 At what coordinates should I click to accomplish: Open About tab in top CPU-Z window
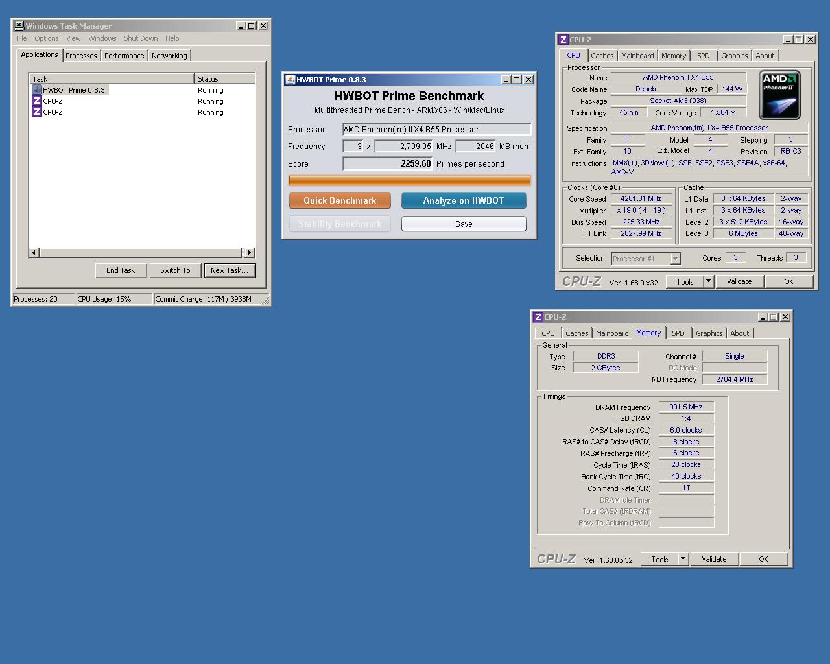pyautogui.click(x=765, y=56)
